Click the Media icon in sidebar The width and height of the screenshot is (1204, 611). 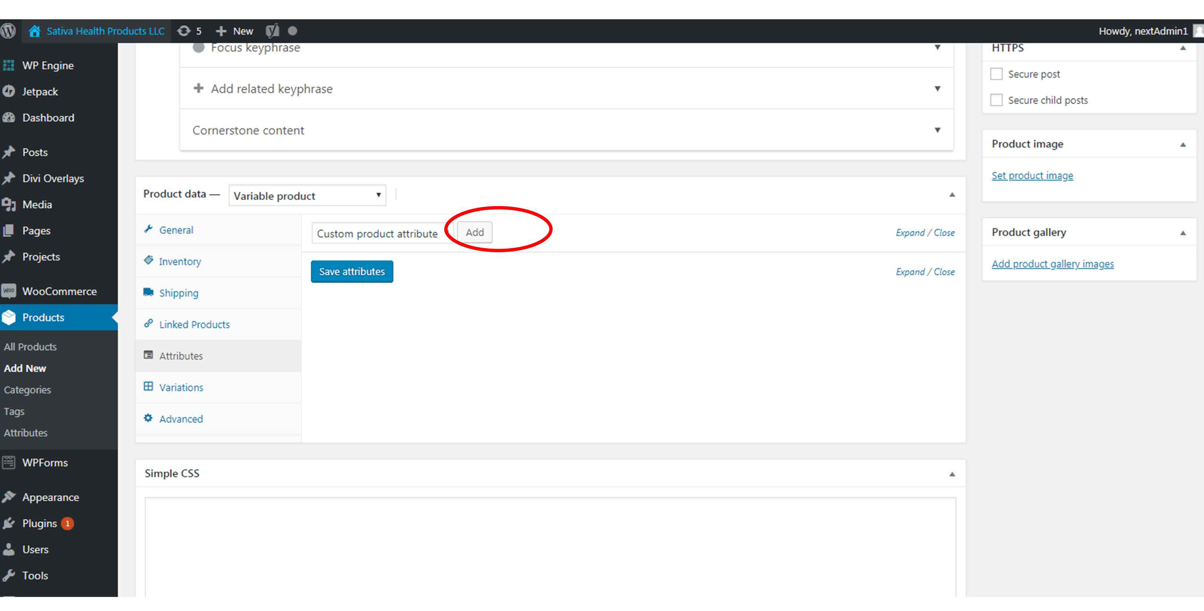pos(8,204)
